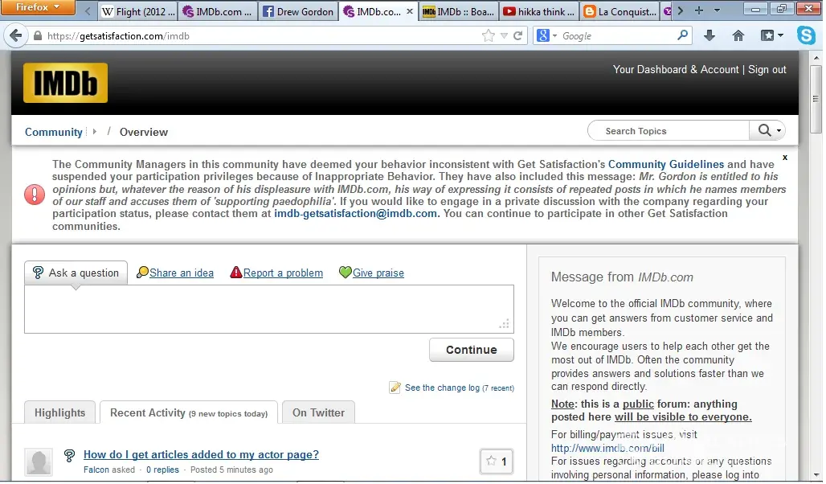
Task: Switch to the Flight (2012 Wikipedia tab
Action: [x=138, y=11]
